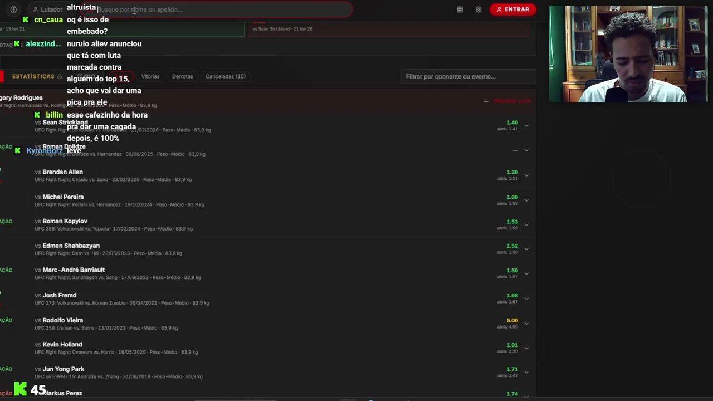Viewport: 713px width, 401px height.
Task: Switch to the Derrotas tab
Action: (183, 76)
